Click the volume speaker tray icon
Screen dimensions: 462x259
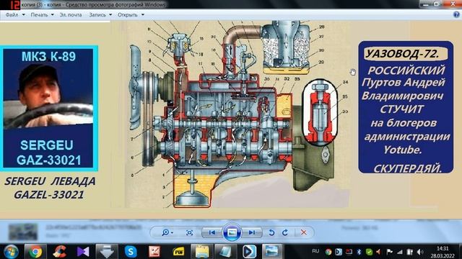(420, 252)
